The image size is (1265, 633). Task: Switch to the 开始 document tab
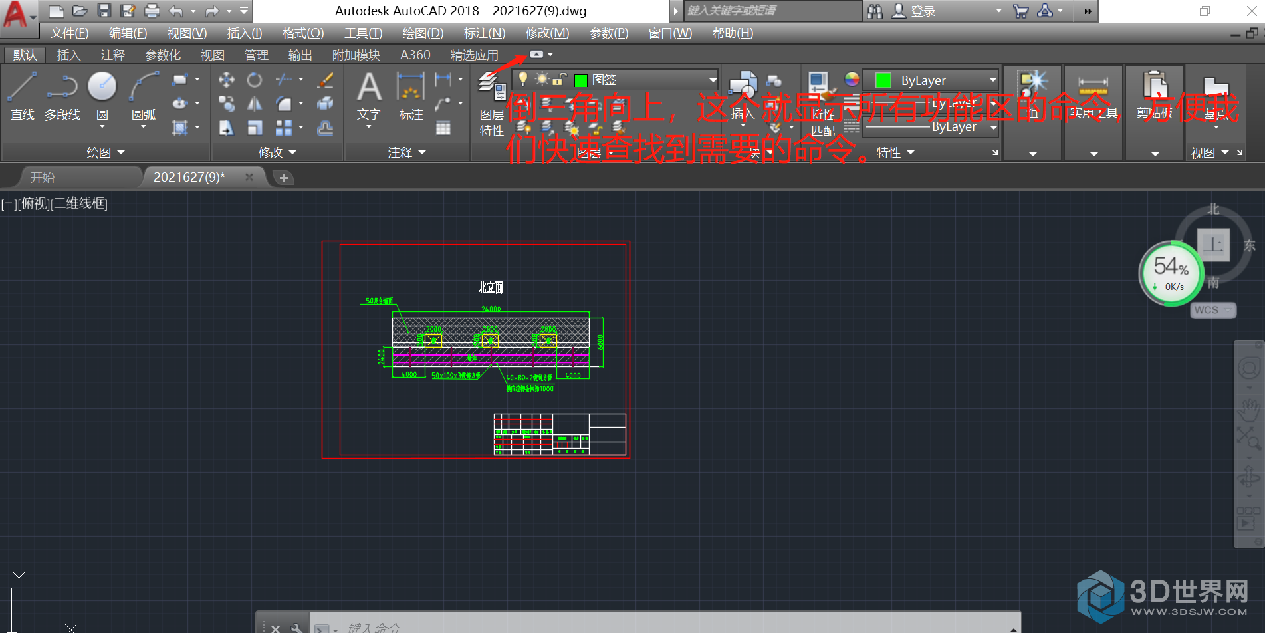point(43,178)
